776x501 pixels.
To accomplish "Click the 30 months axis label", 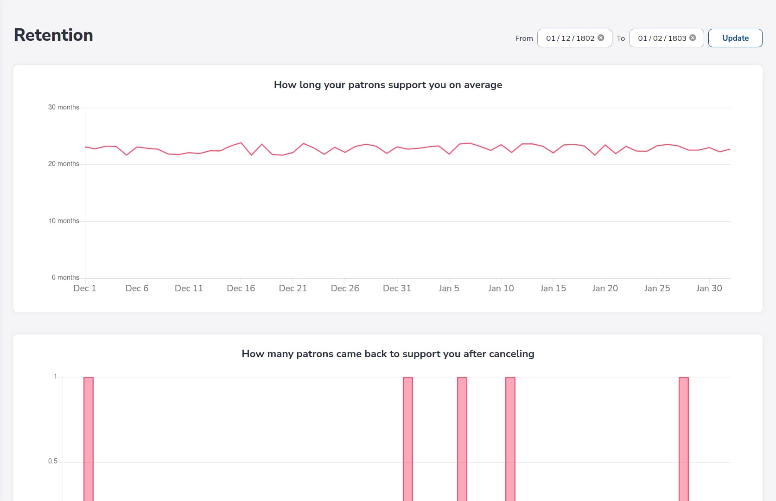I will 64,107.
